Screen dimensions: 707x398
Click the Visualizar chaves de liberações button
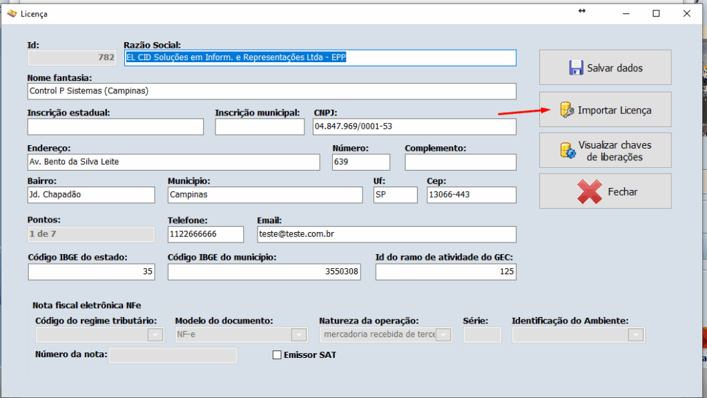pos(605,150)
